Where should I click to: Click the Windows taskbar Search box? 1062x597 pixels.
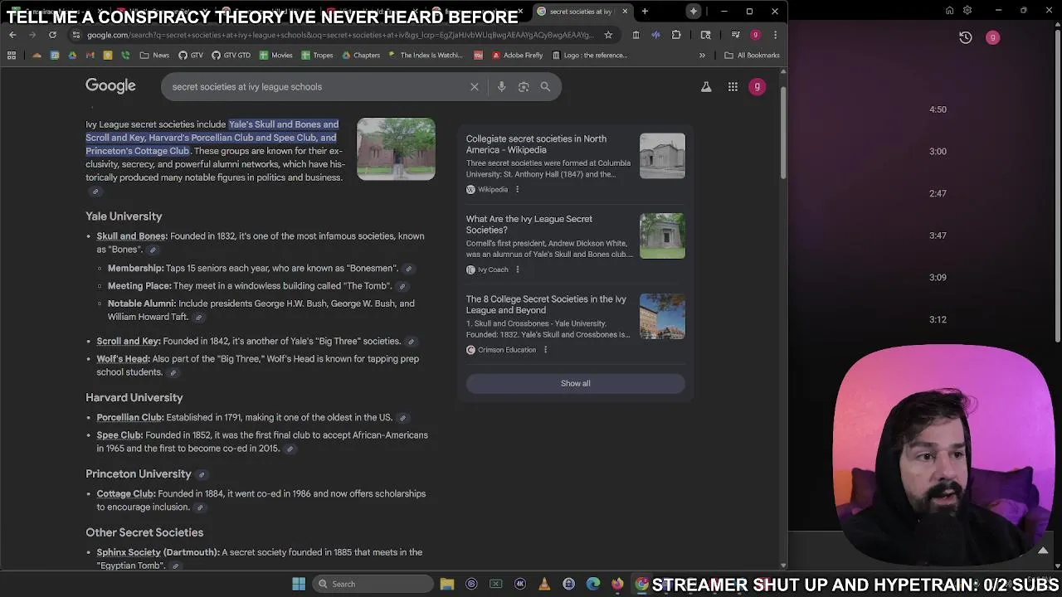click(x=373, y=584)
